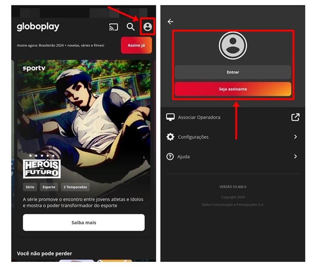Click the Saiba mais button
316x270 pixels.
[83, 222]
